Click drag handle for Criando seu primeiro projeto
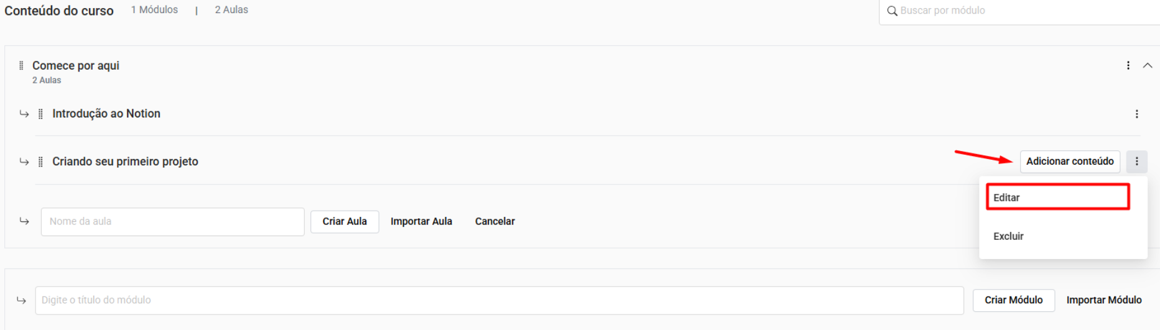 coord(40,162)
